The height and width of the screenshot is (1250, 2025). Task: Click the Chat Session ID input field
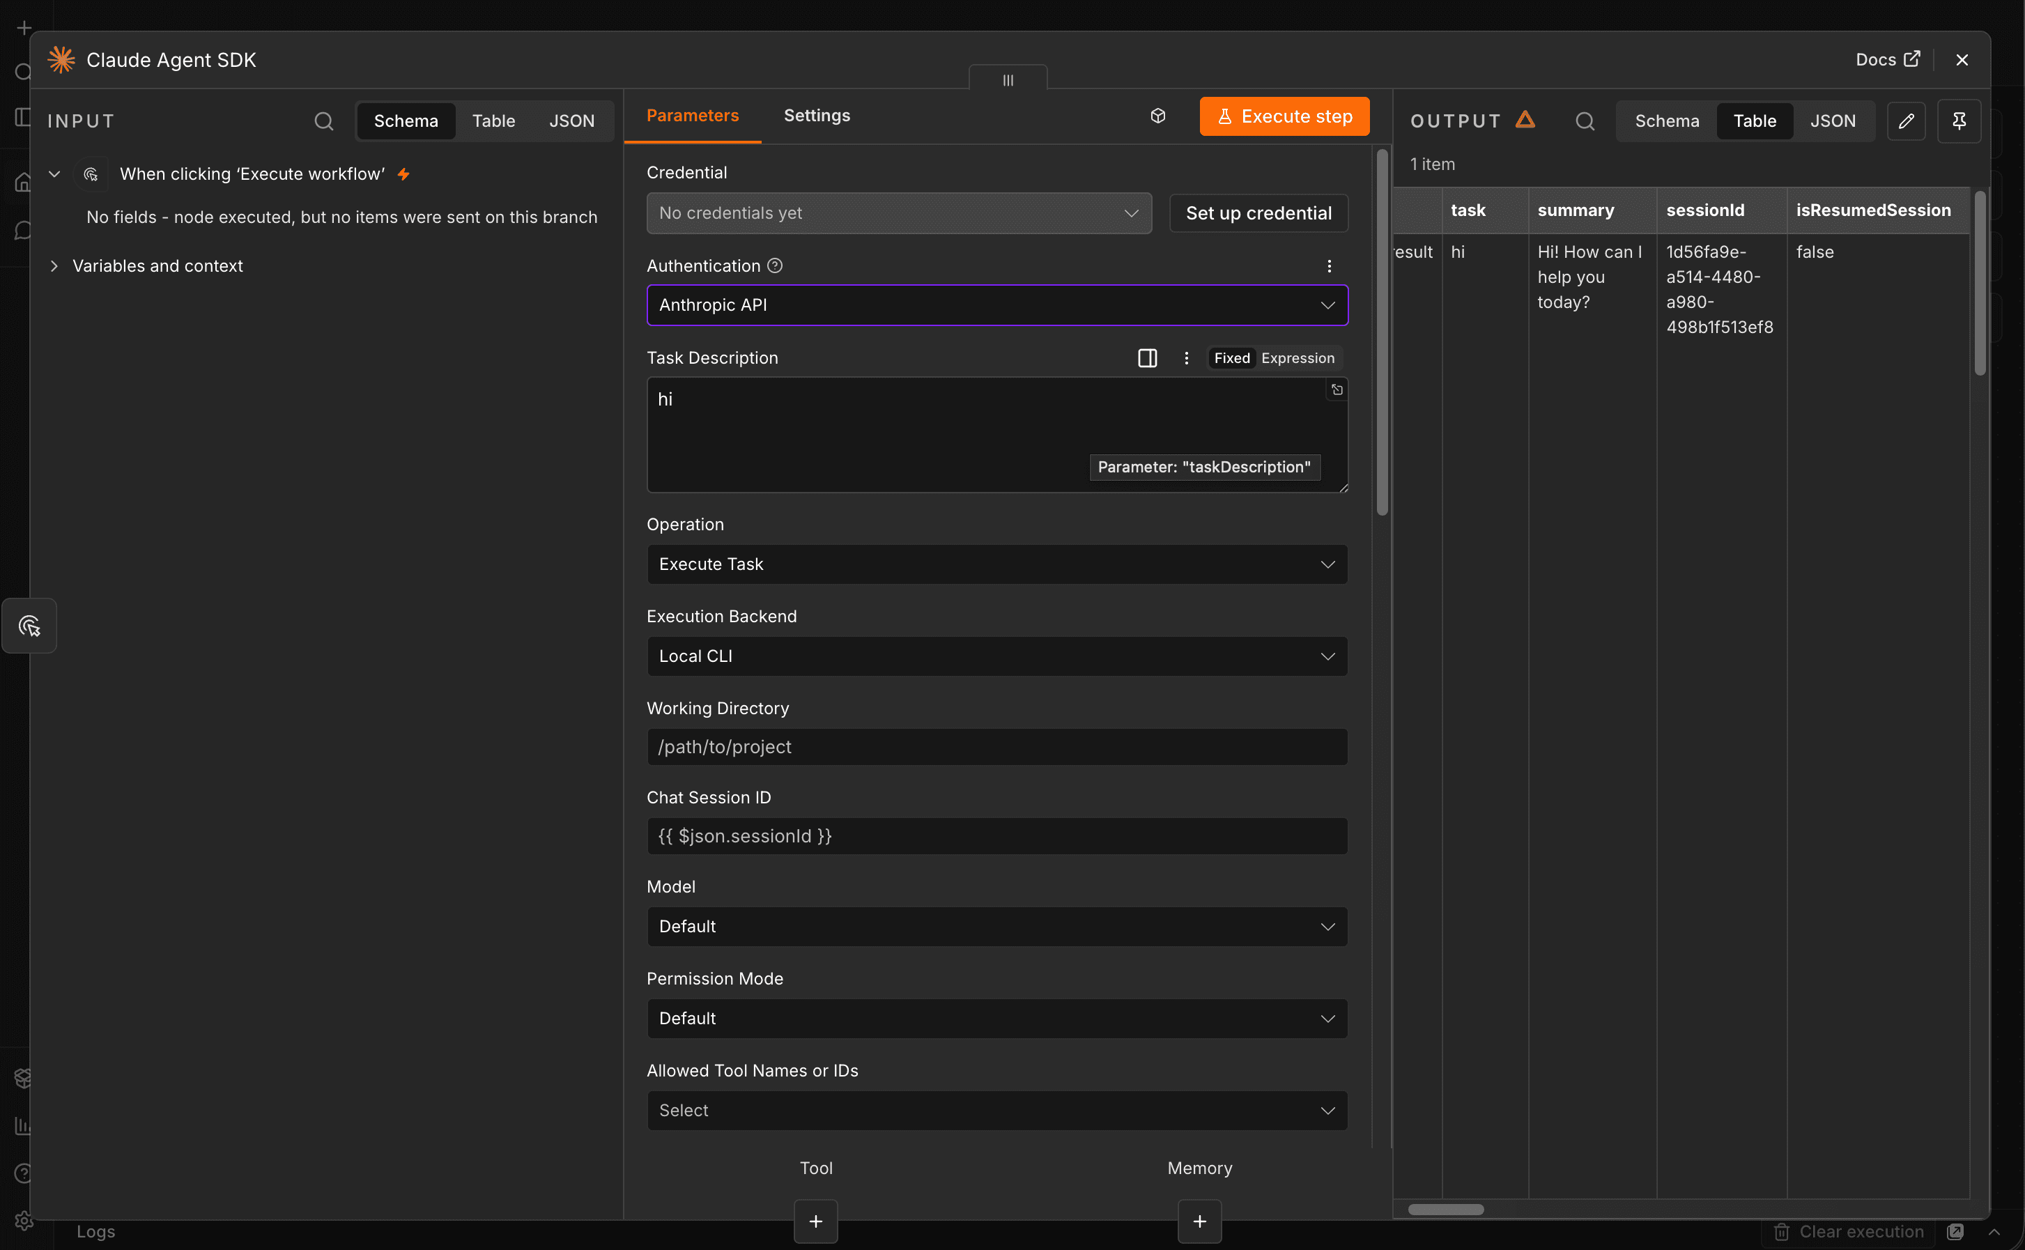(x=996, y=837)
